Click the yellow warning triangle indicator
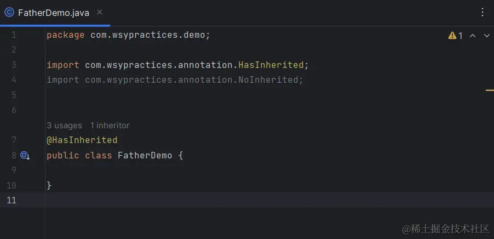Viewport: 494px width, 239px height. point(452,36)
